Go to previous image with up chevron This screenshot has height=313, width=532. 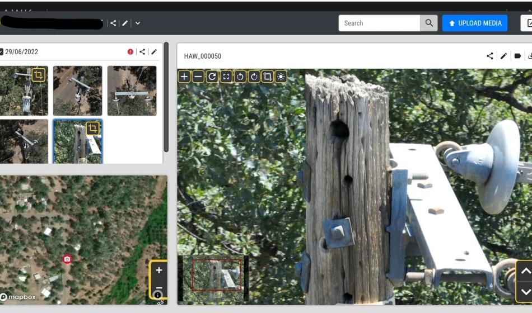(525, 271)
